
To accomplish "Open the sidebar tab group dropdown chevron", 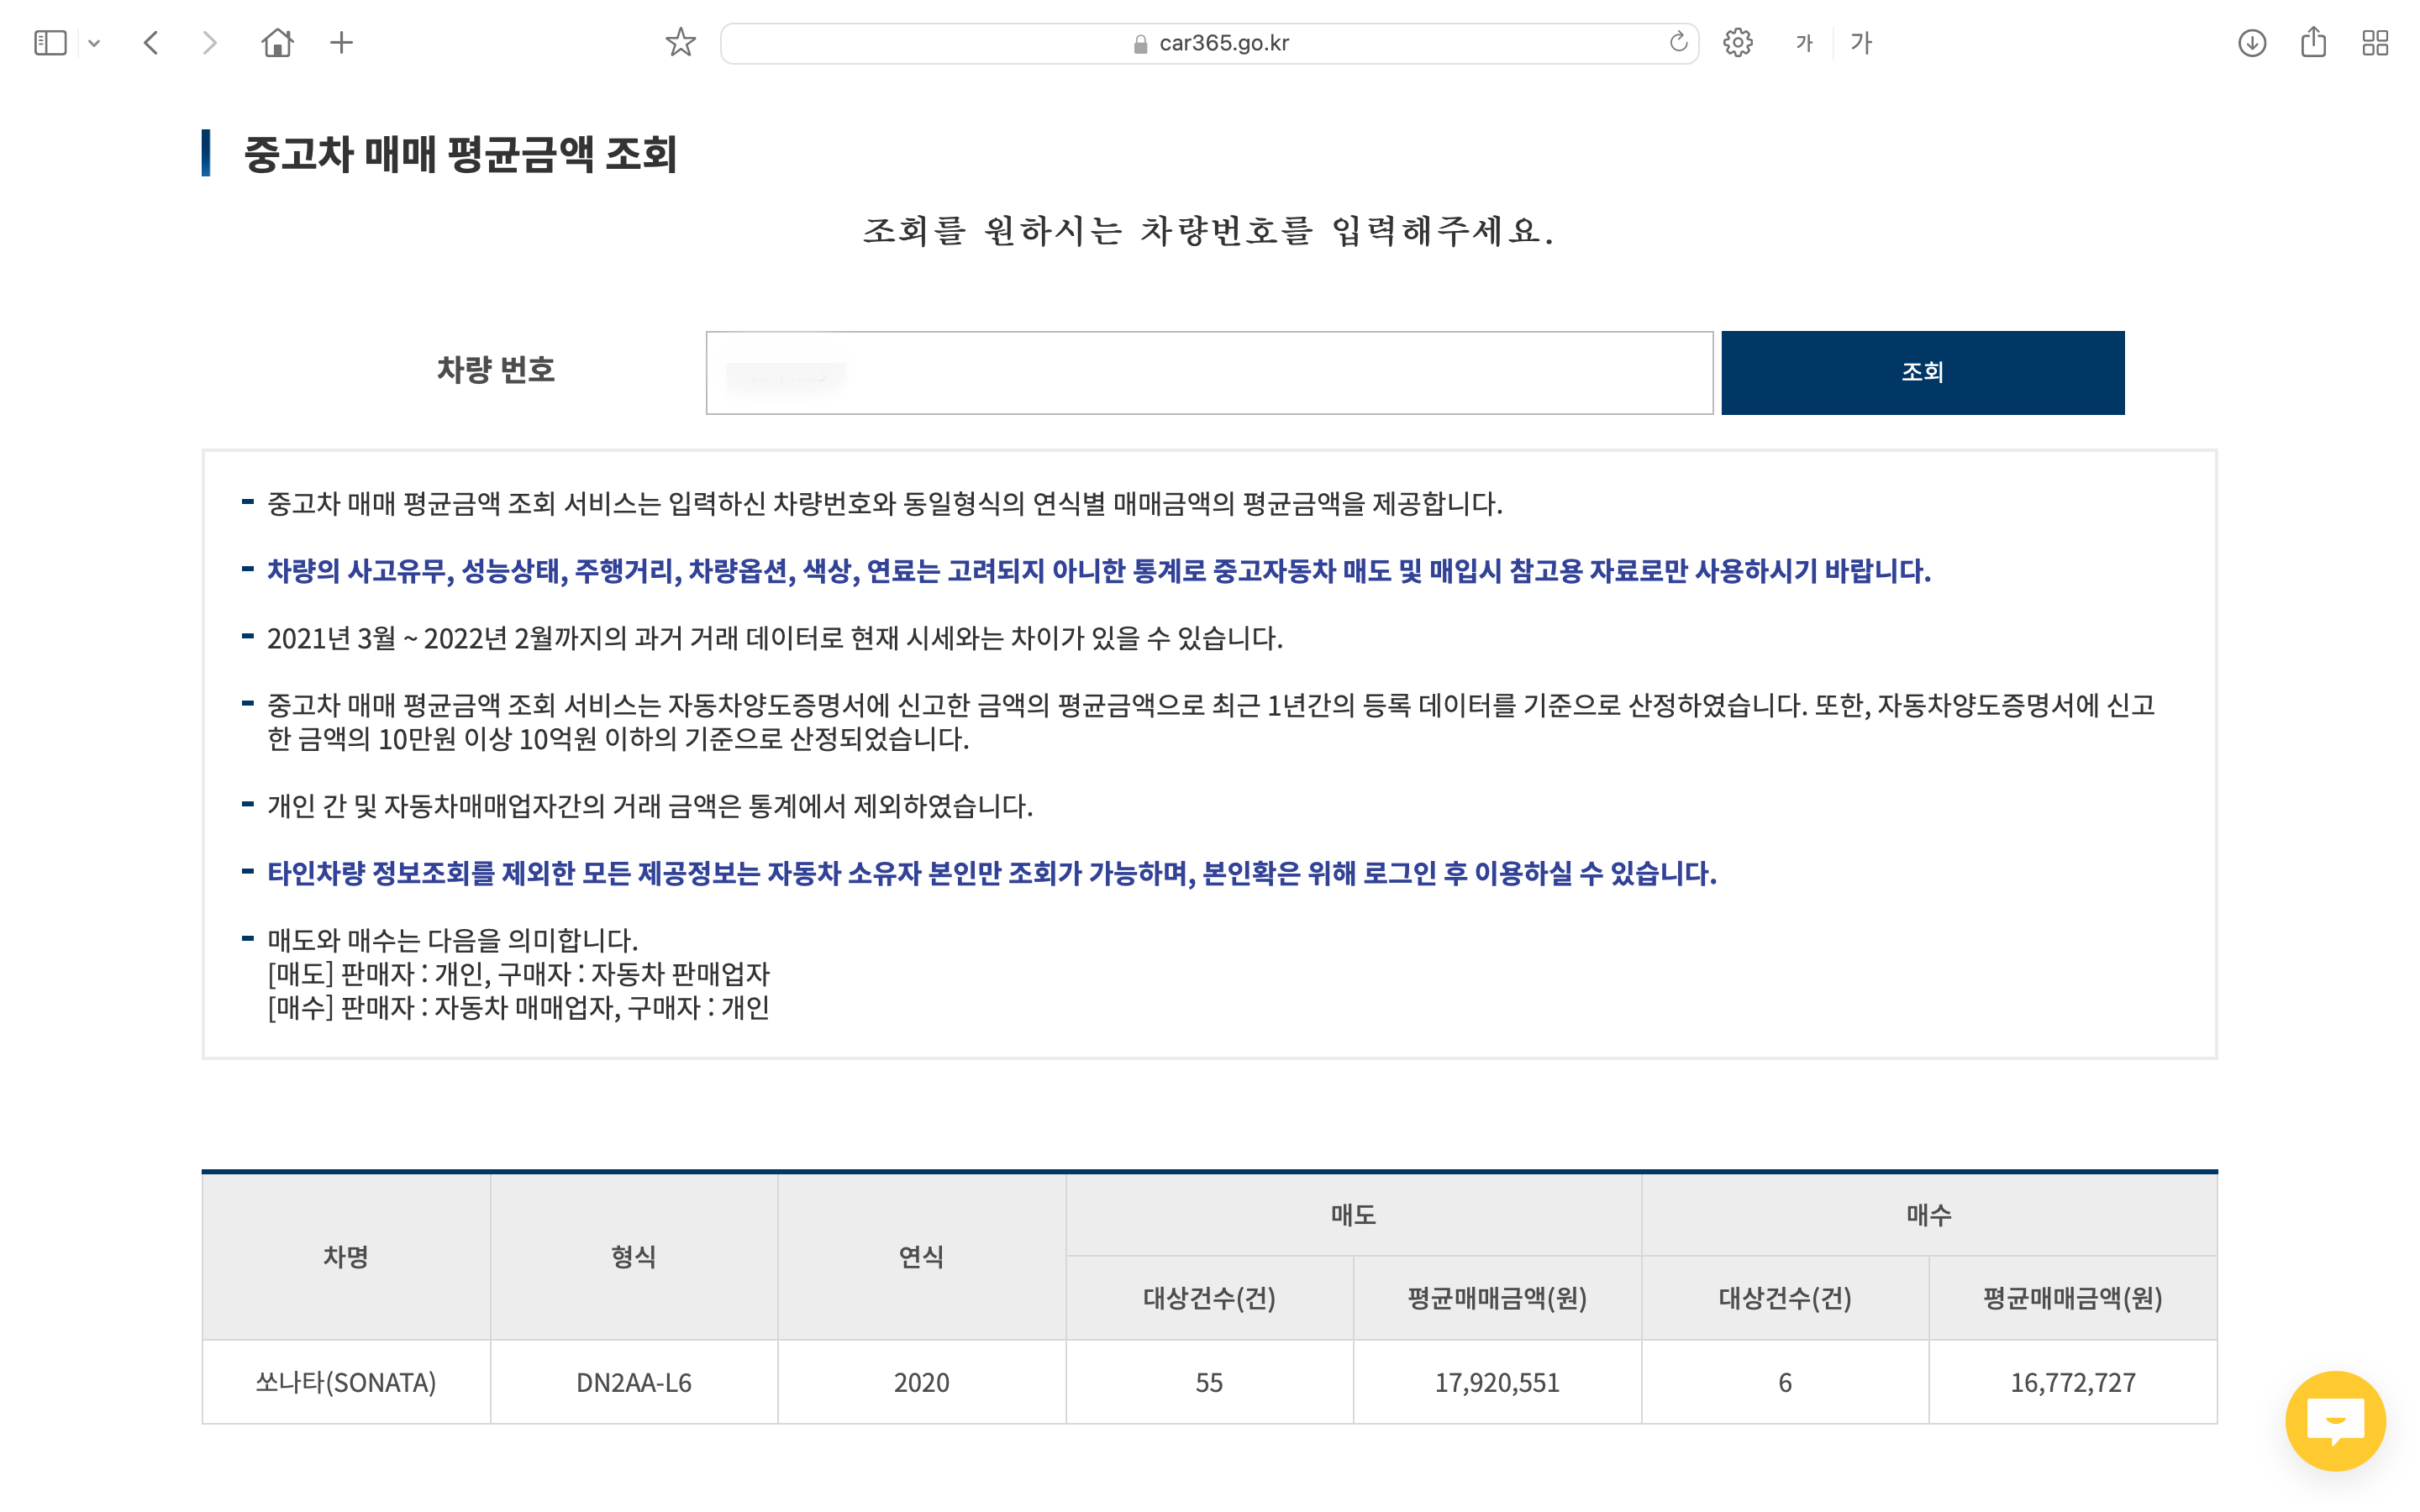I will click(x=94, y=43).
